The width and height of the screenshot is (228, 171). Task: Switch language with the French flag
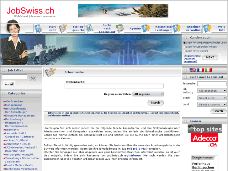point(200,70)
